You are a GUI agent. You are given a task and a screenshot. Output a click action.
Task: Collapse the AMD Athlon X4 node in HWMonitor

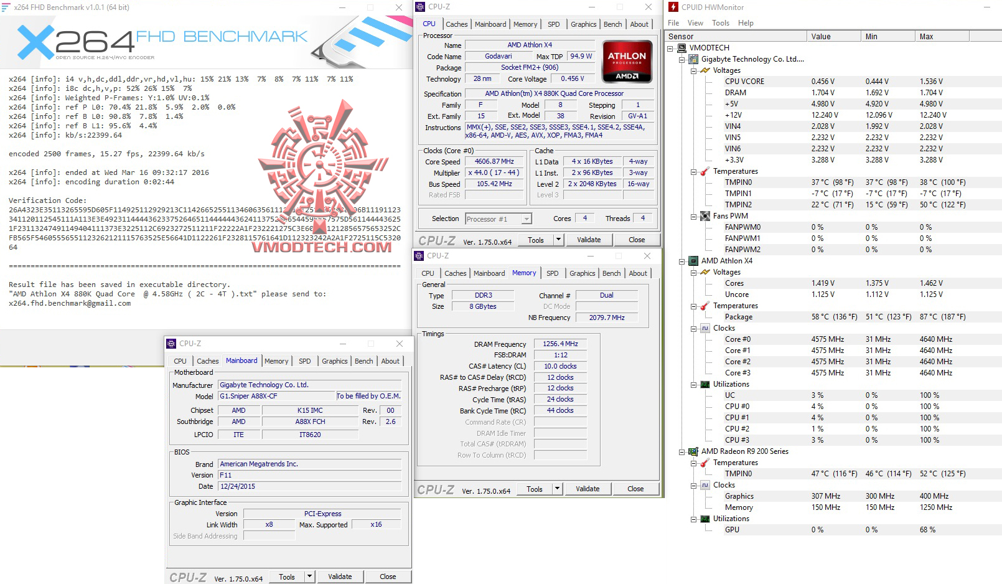tap(682, 261)
